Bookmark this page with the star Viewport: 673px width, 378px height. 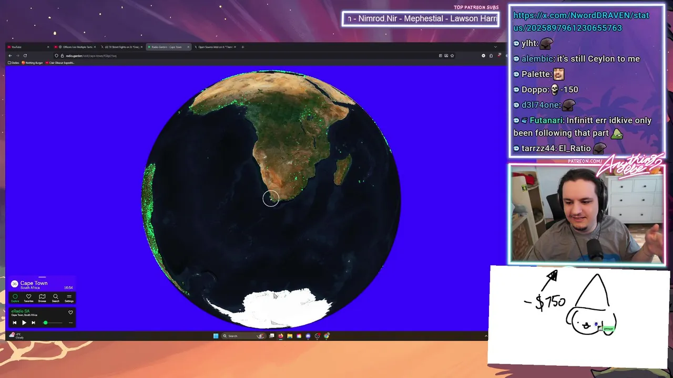(x=452, y=56)
